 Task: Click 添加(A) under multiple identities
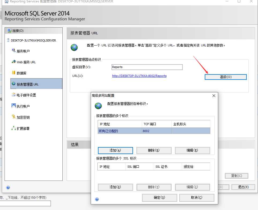point(115,150)
